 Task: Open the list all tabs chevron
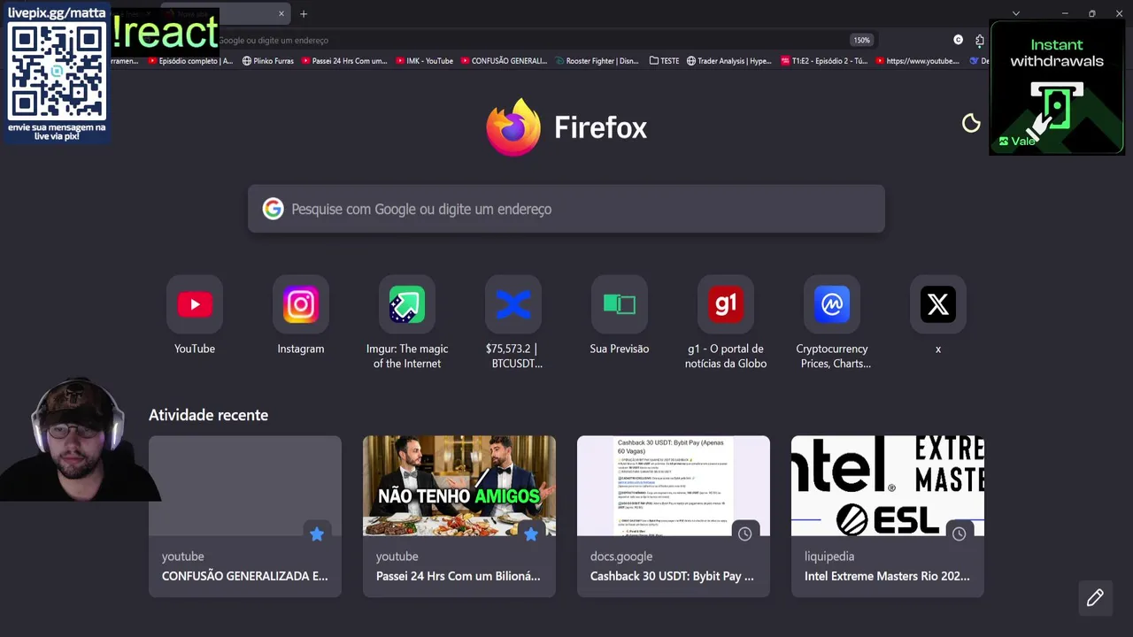coord(1016,13)
